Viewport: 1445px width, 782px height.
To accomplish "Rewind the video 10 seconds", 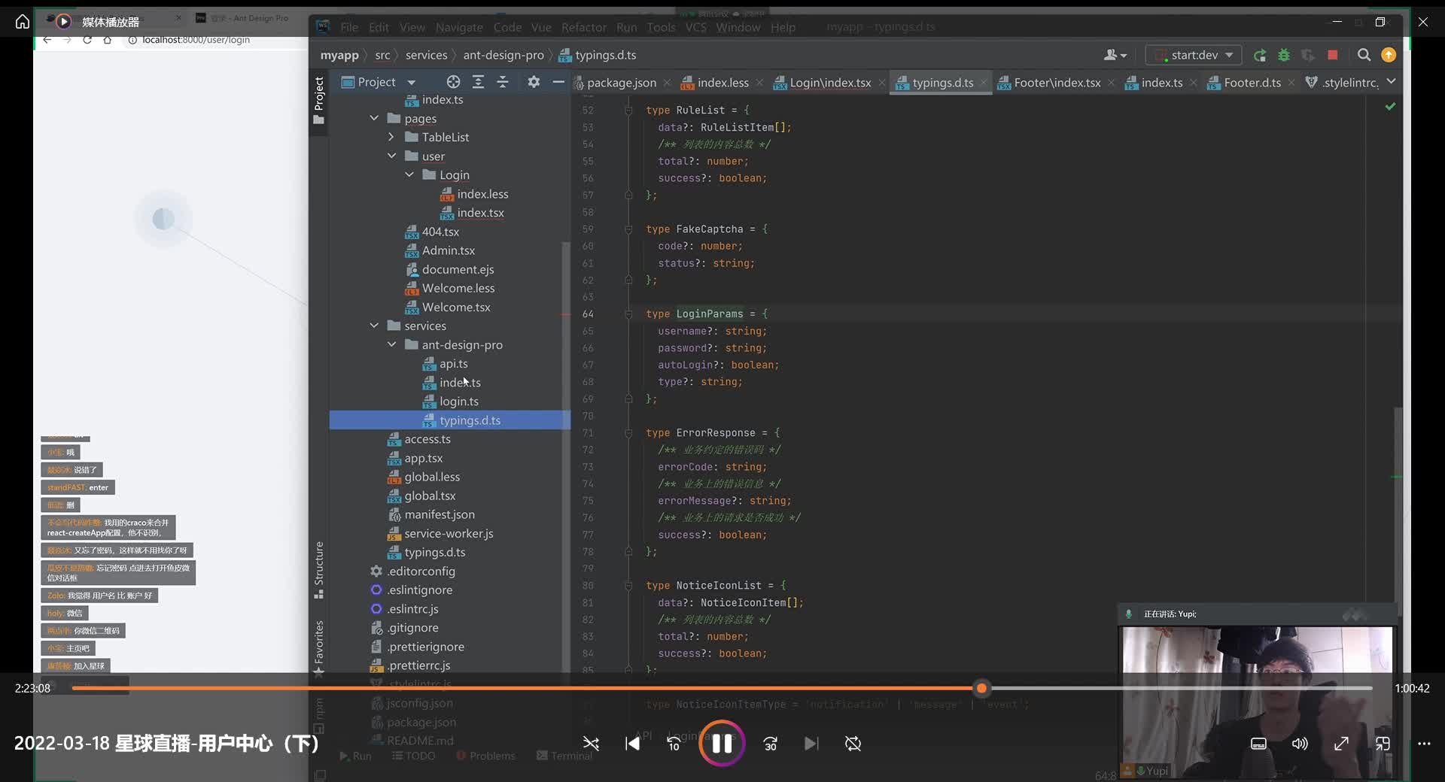I will click(674, 744).
